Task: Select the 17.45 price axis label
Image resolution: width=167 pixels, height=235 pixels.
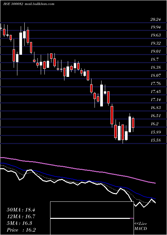Action: click(x=156, y=92)
